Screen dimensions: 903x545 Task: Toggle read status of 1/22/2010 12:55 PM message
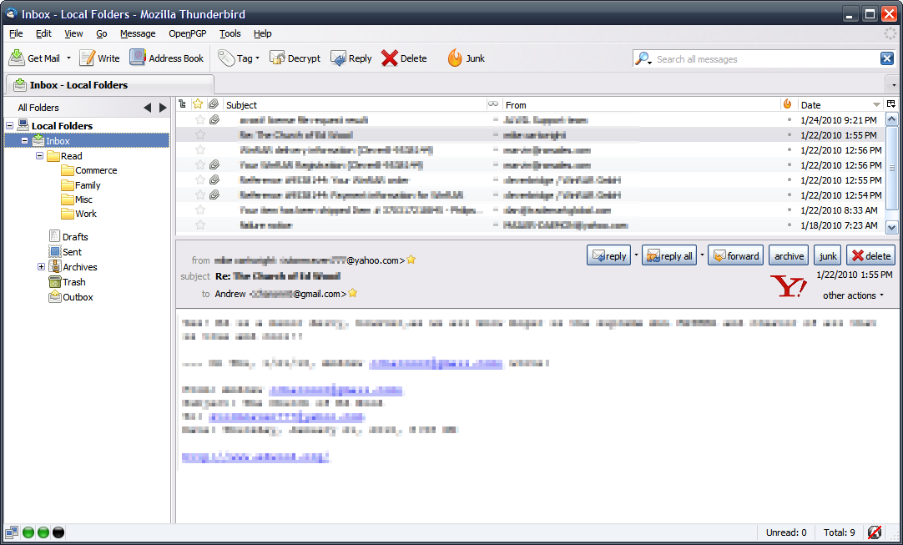pos(495,179)
